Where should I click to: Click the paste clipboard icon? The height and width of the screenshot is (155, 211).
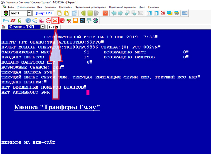[66, 13]
